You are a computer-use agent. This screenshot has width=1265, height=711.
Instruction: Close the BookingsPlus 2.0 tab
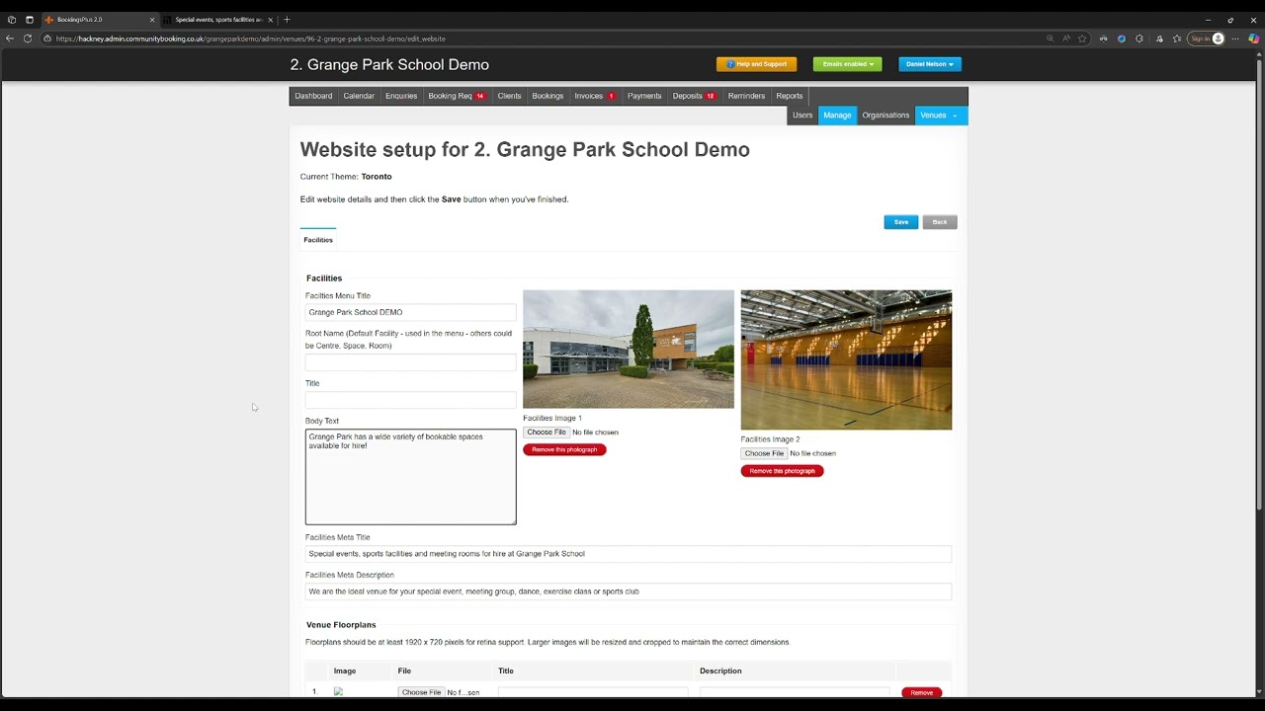click(x=152, y=20)
